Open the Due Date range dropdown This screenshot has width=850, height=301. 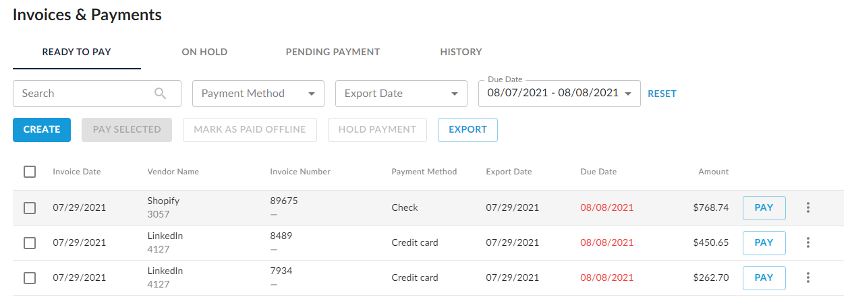(559, 94)
